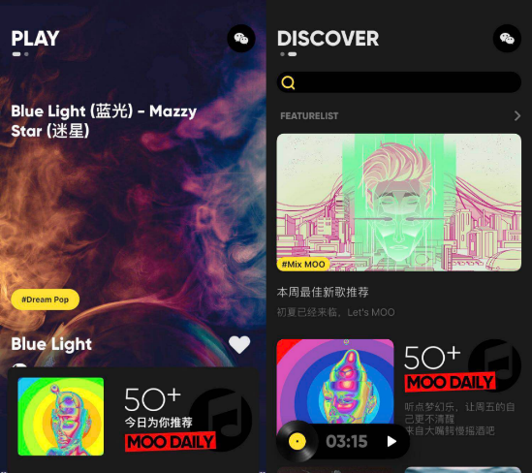The width and height of the screenshot is (532, 473).
Task: Open the MOO DAILY label on the DISCOVER screen
Action: (x=450, y=382)
